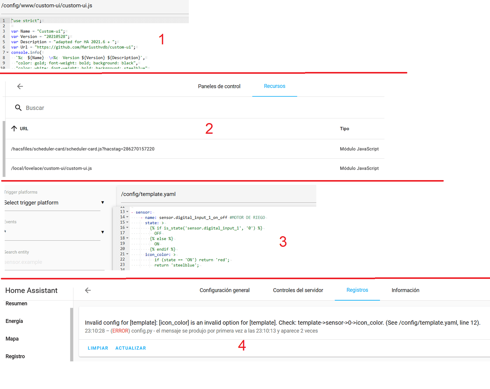Collapse fold arrow at line 18 else line

coord(127,238)
